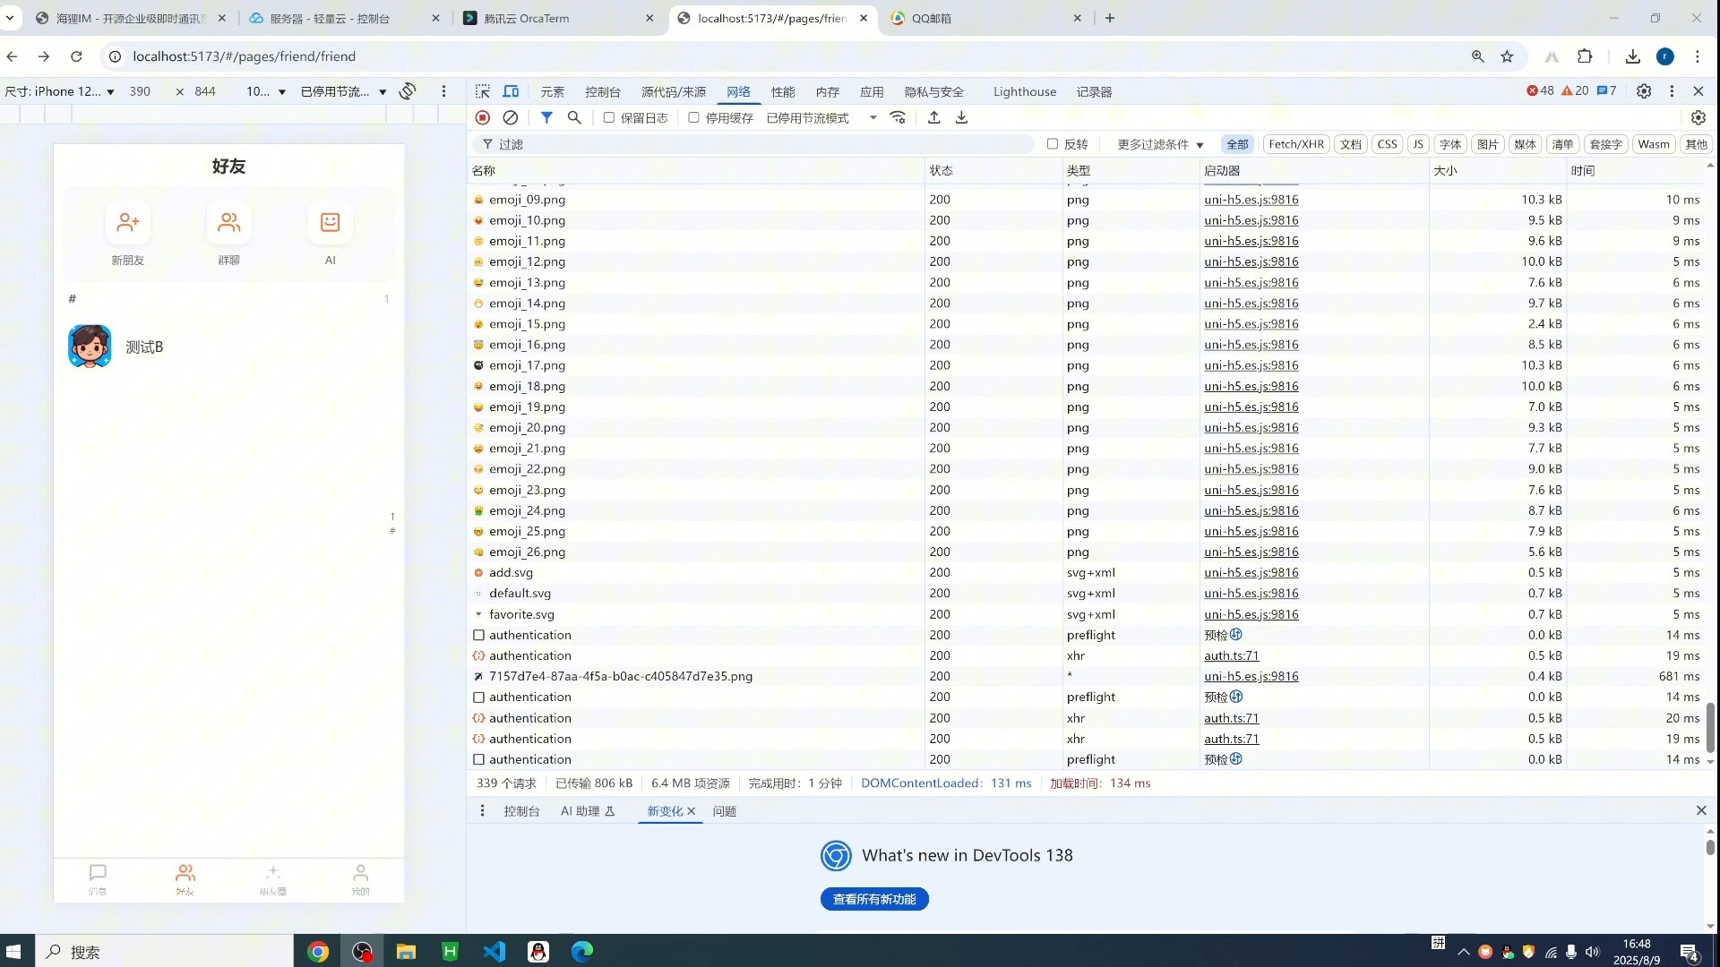Screen dimensions: 1720x967
Task: Open DevTools settings gear
Action: click(1644, 91)
